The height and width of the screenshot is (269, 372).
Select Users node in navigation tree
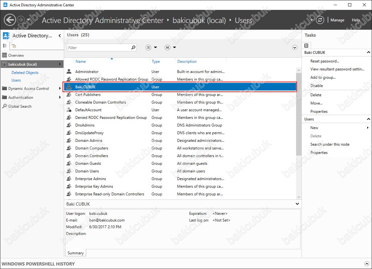click(x=16, y=80)
